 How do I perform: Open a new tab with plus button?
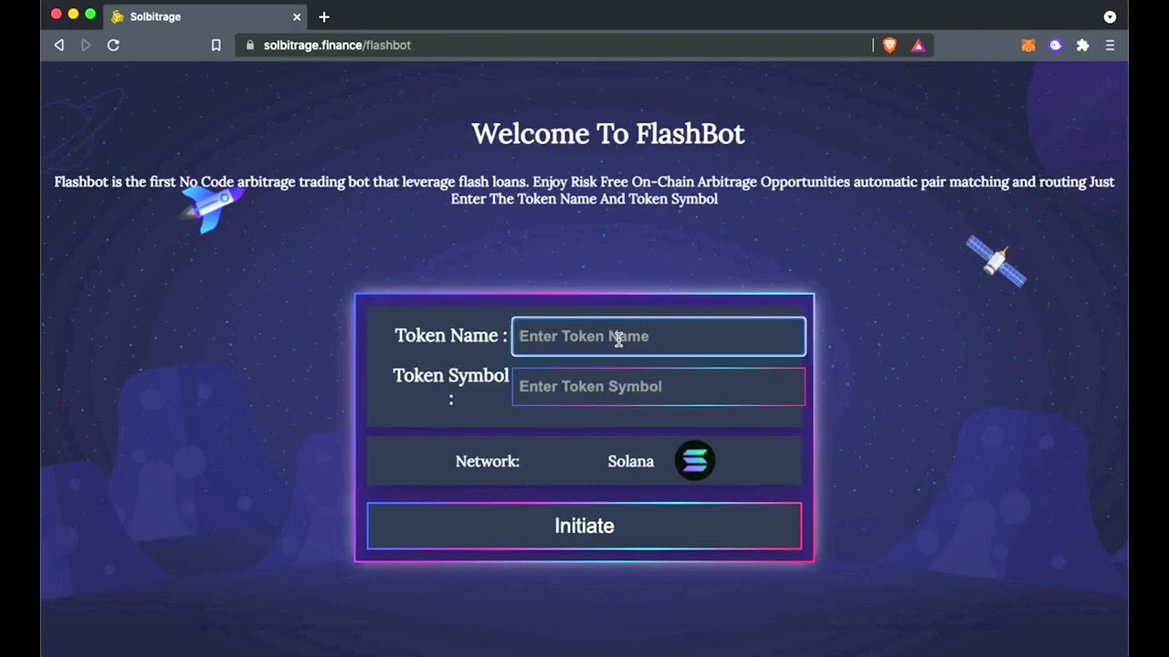(x=324, y=16)
